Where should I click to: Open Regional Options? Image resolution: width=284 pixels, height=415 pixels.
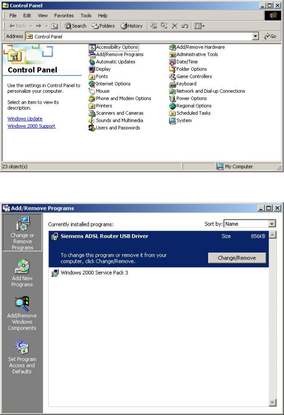(x=191, y=106)
